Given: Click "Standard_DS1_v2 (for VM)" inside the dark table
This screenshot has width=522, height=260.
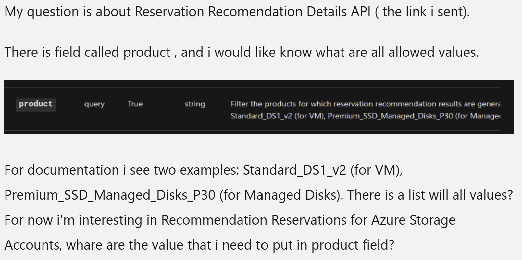Looking at the screenshot, I should (x=278, y=116).
